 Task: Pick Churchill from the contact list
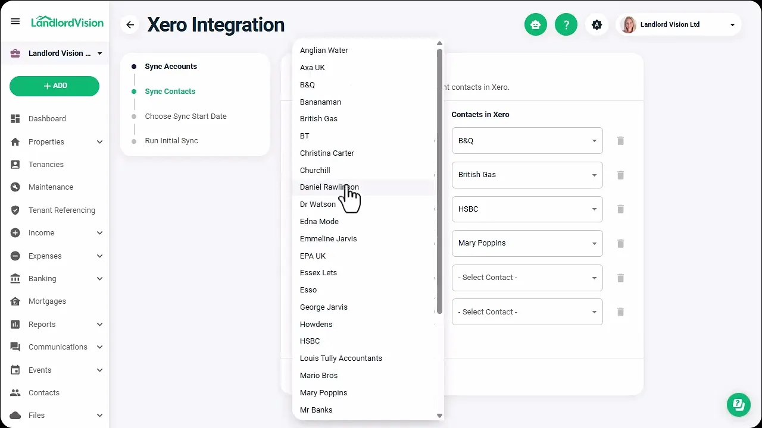pyautogui.click(x=365, y=171)
